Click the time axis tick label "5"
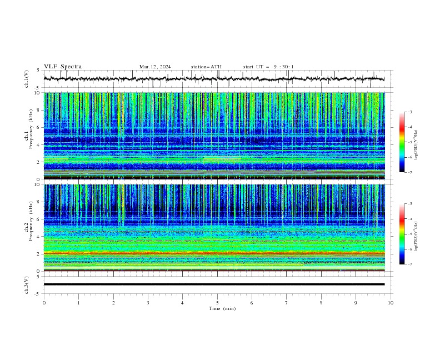Viewport: 440px width, 340px height. [217, 303]
